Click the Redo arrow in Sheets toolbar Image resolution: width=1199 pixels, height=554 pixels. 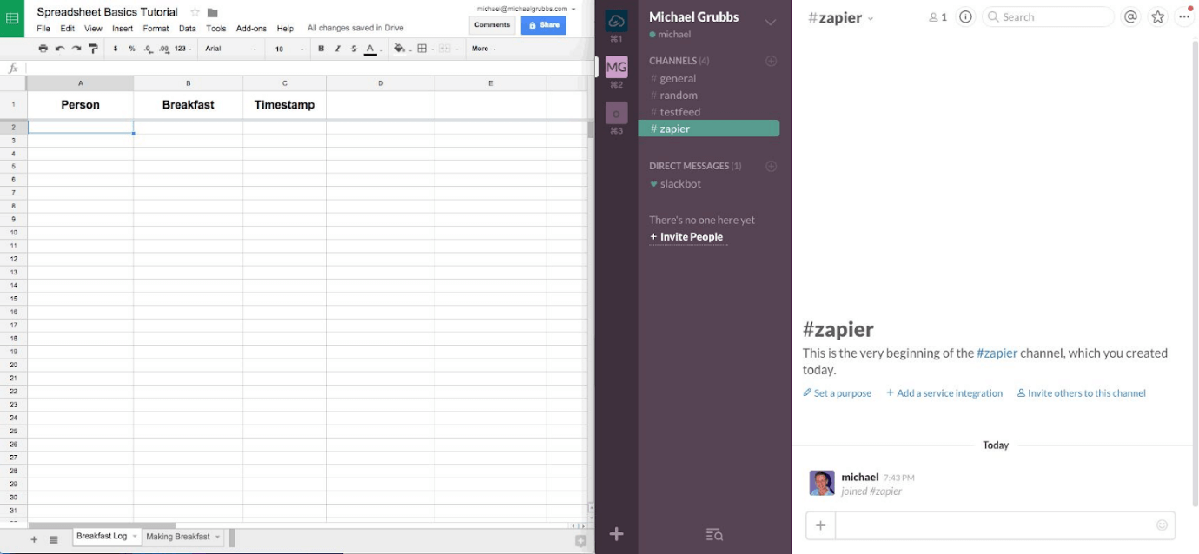pyautogui.click(x=76, y=49)
